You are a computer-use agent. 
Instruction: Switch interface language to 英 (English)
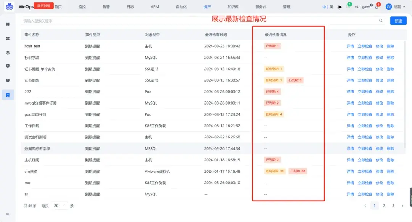332,6
